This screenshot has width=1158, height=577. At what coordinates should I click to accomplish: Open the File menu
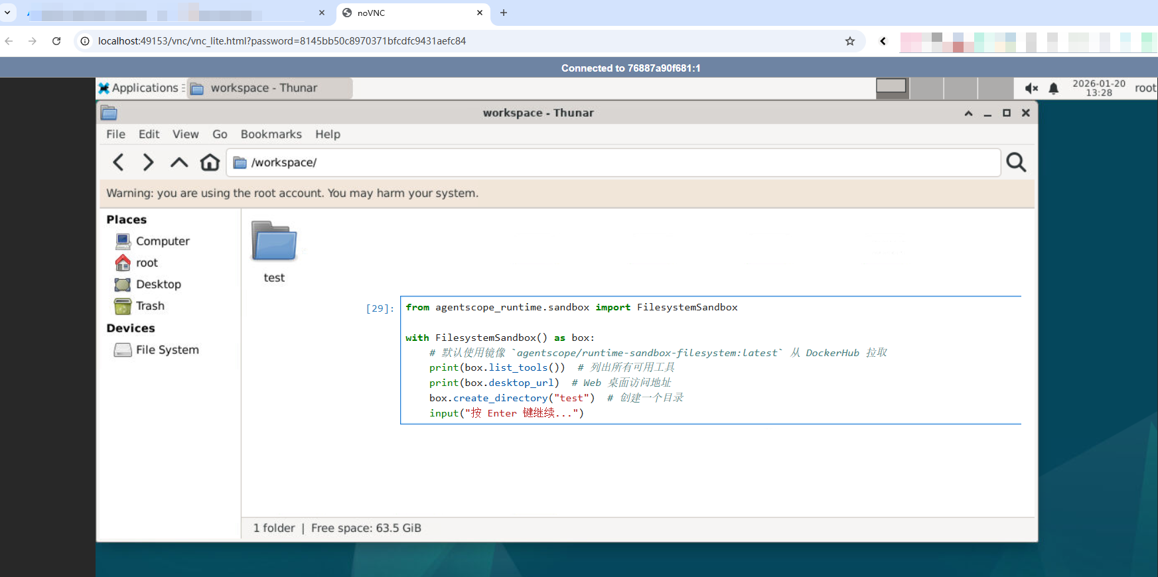click(115, 134)
